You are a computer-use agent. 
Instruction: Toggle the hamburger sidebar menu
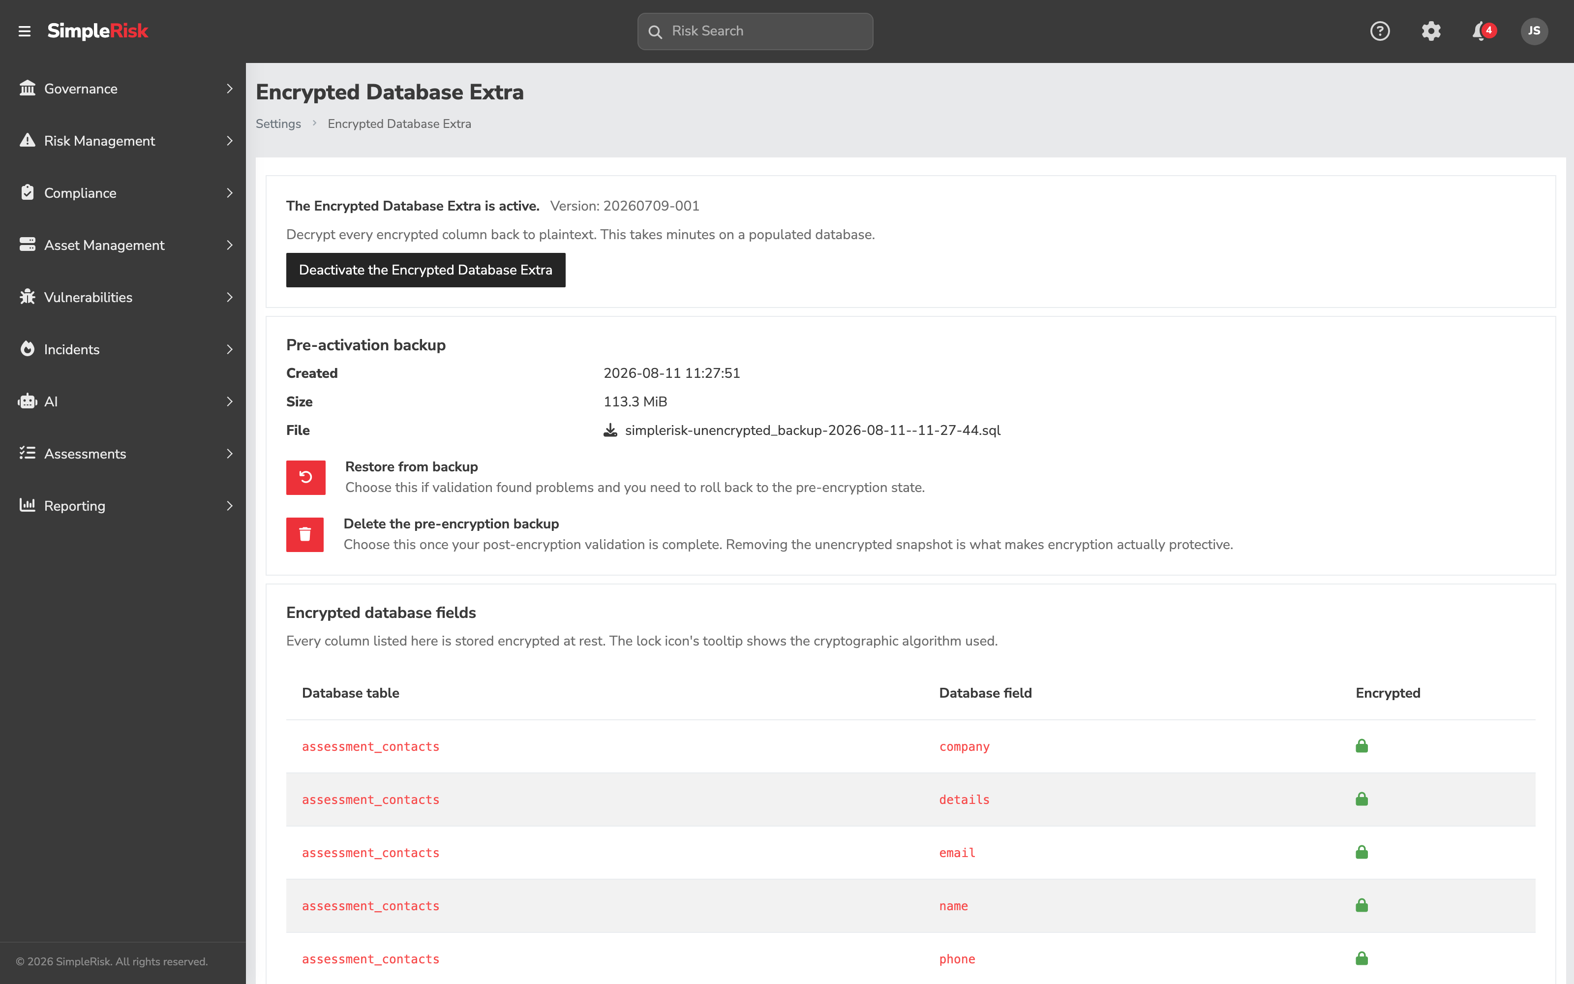(x=25, y=31)
